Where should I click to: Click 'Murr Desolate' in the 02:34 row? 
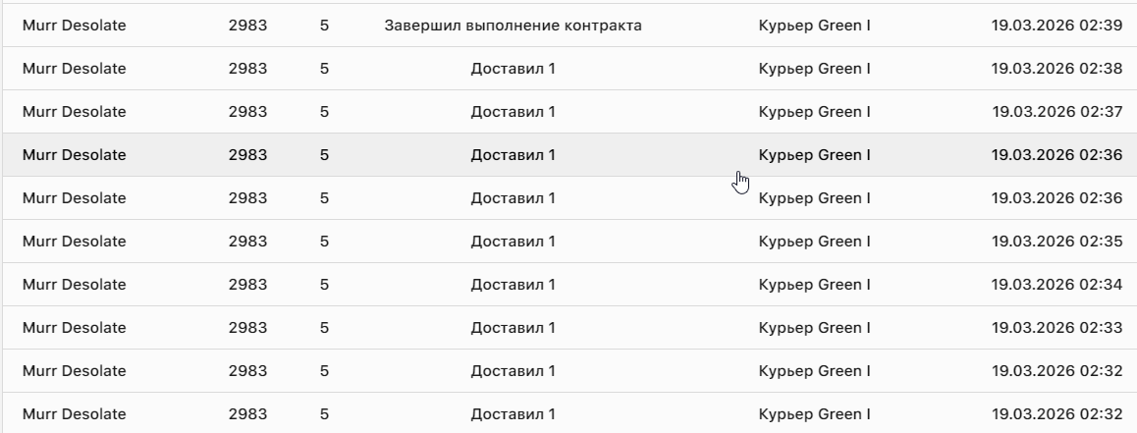pos(74,285)
